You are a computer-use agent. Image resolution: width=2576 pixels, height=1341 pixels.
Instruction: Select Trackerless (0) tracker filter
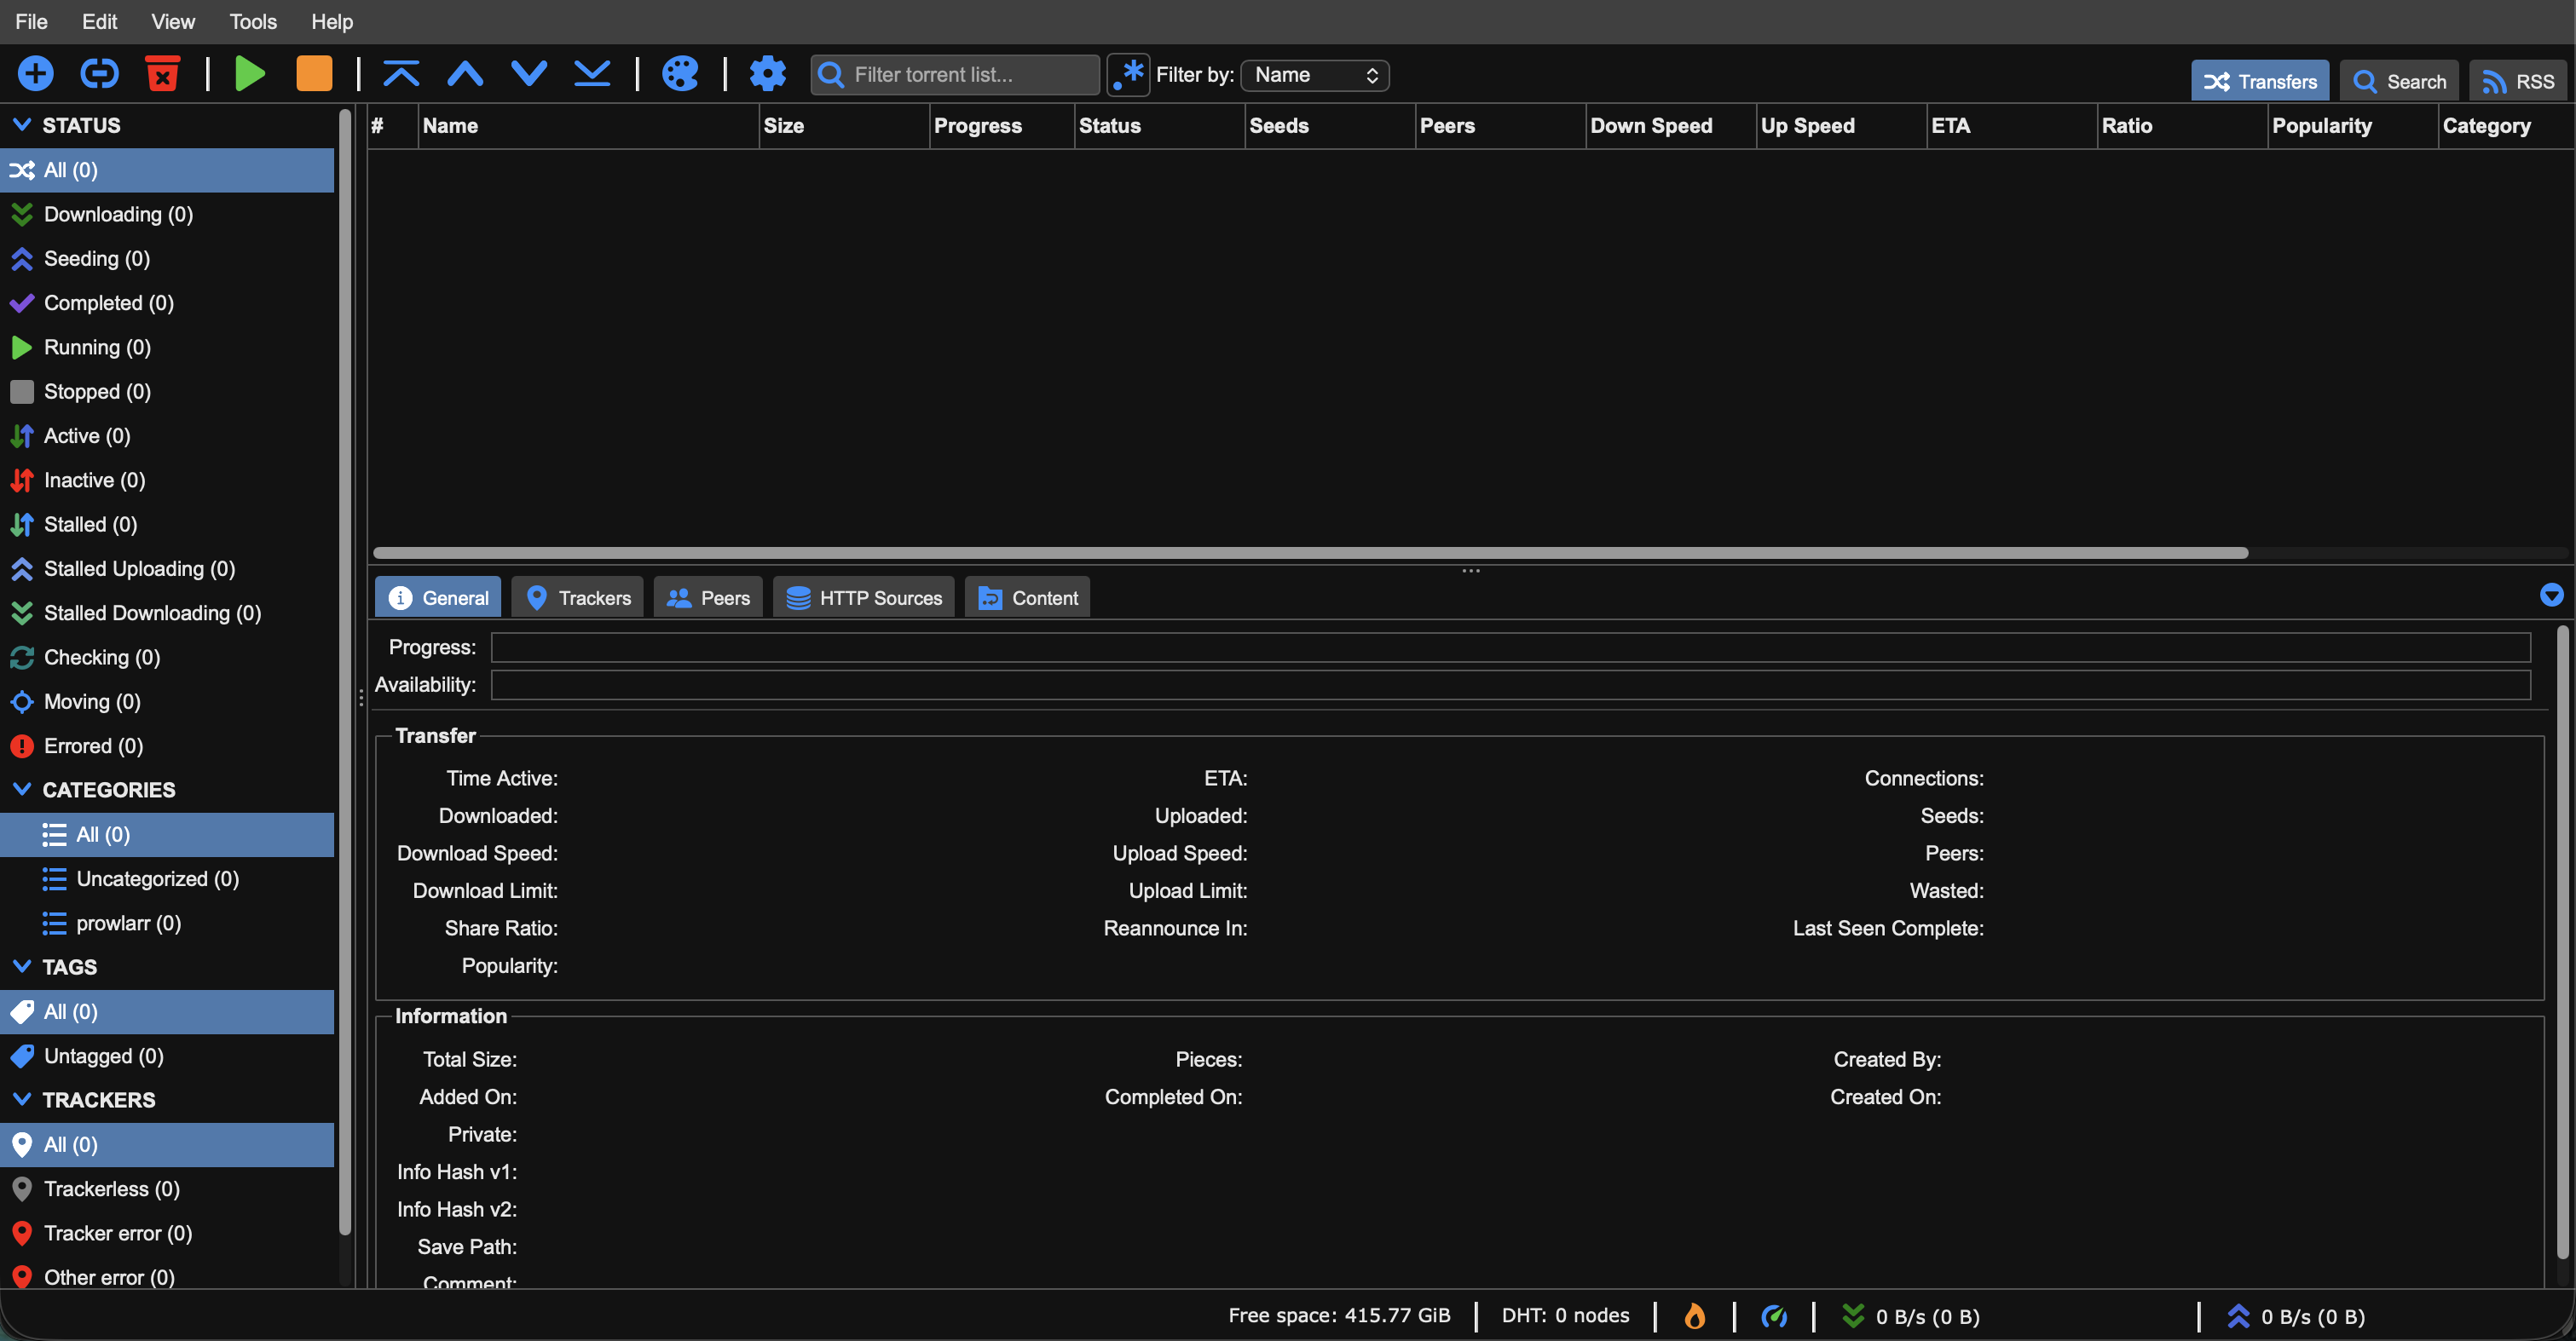pyautogui.click(x=167, y=1189)
